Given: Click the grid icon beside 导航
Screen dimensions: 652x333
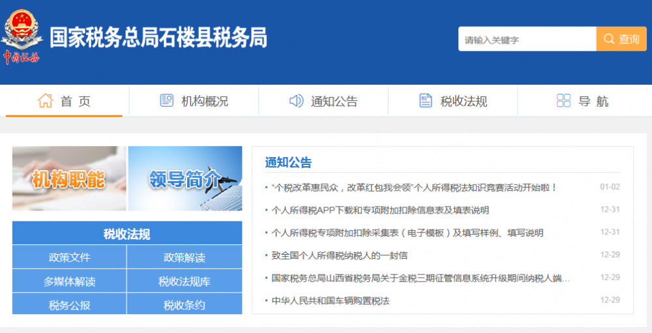Looking at the screenshot, I should [x=563, y=101].
